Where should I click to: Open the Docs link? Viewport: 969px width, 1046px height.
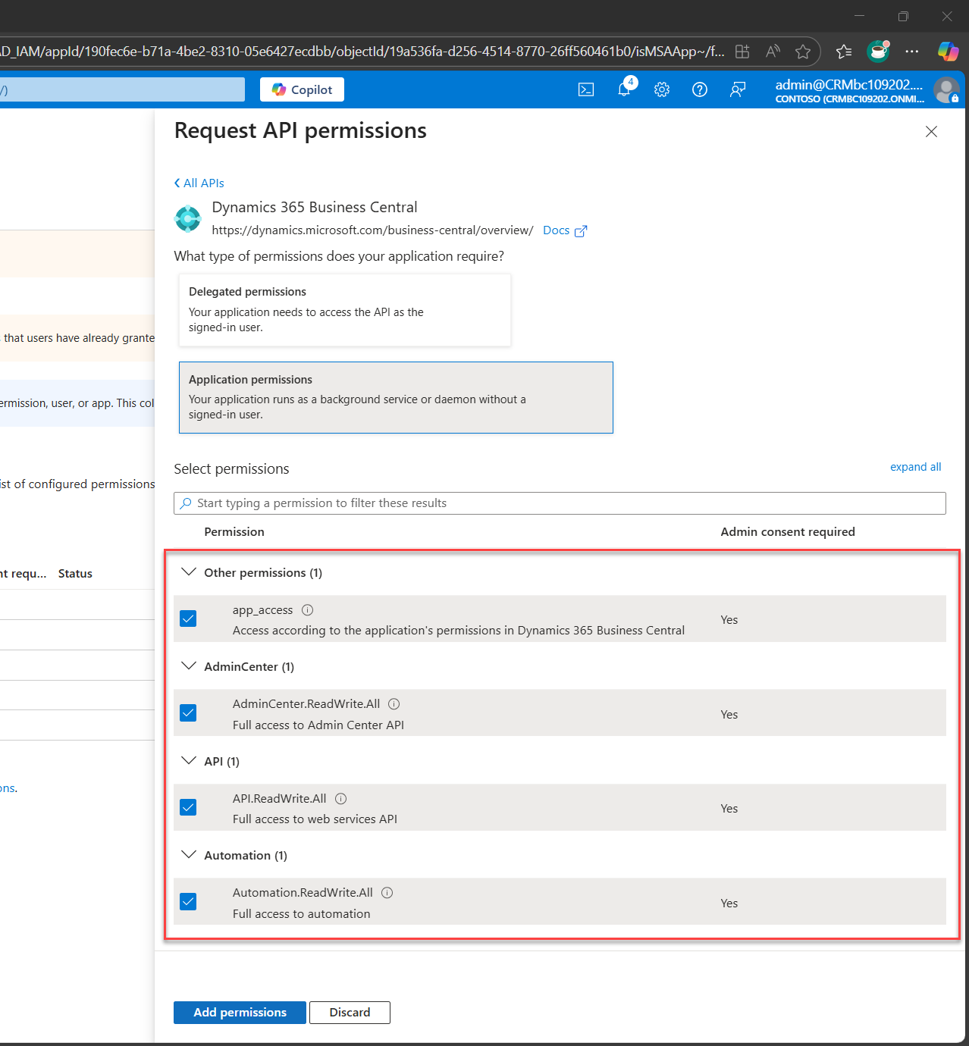coord(556,230)
